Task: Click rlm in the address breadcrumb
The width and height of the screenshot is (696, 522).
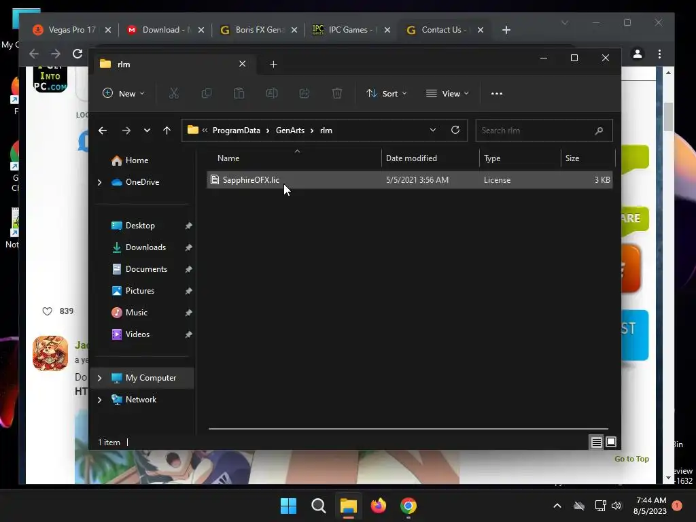Action: (326, 130)
